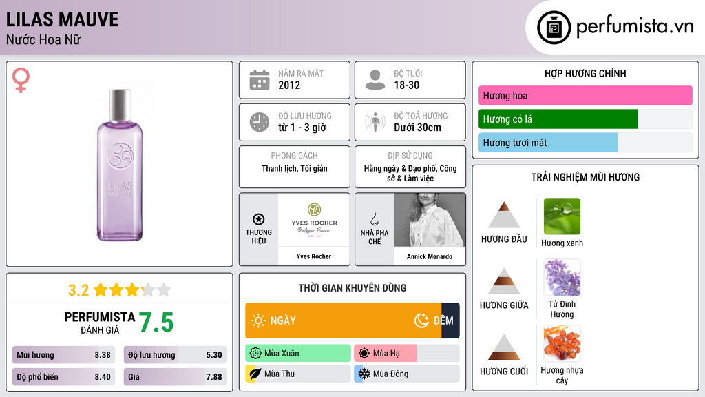Click the release year 2012

[289, 85]
